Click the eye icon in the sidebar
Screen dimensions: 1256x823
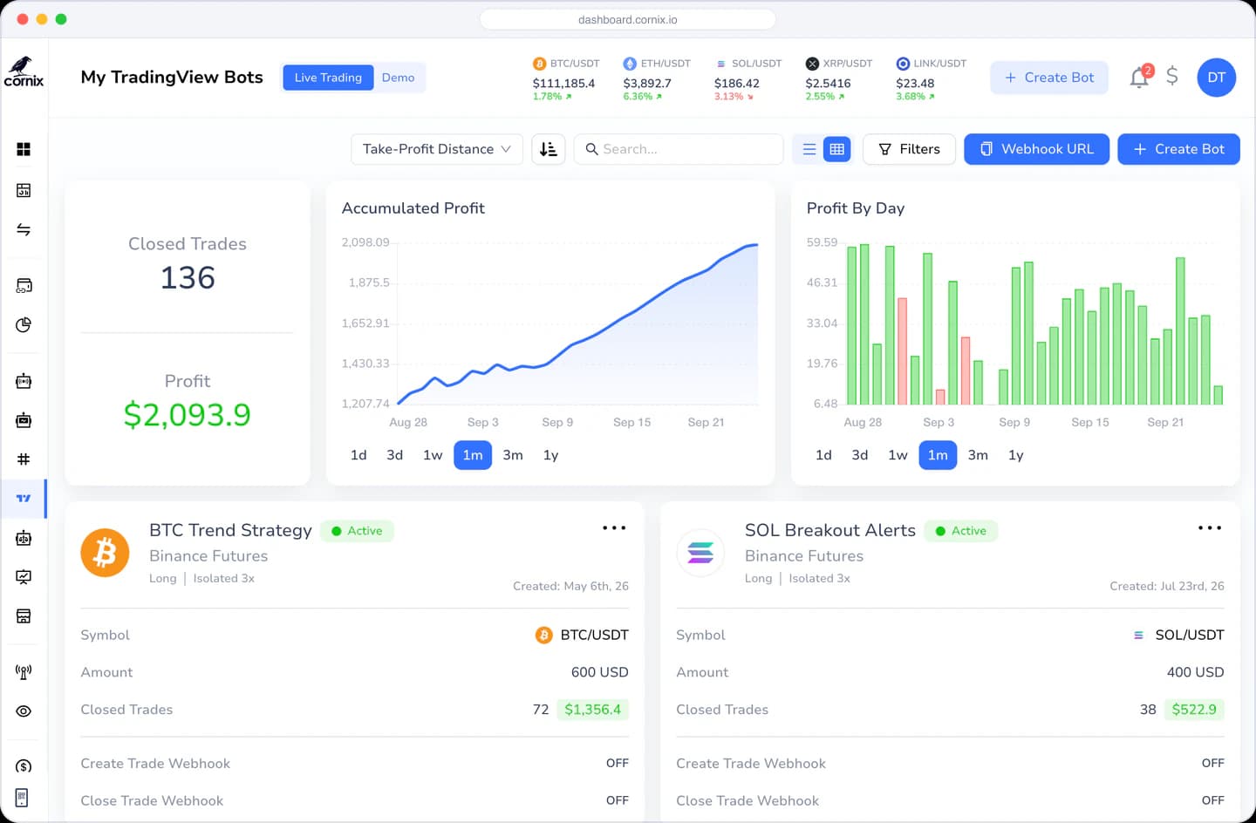coord(24,711)
